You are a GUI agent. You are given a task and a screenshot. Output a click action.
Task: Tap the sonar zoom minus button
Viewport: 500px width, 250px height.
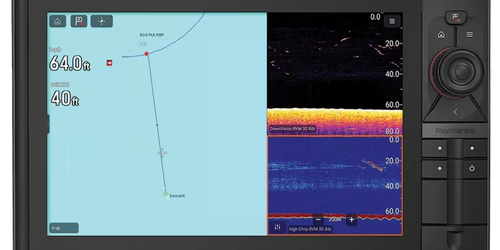[x=318, y=220]
